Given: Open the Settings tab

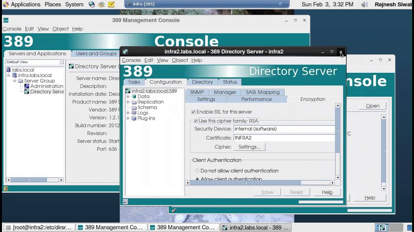Looking at the screenshot, I should pos(206,99).
